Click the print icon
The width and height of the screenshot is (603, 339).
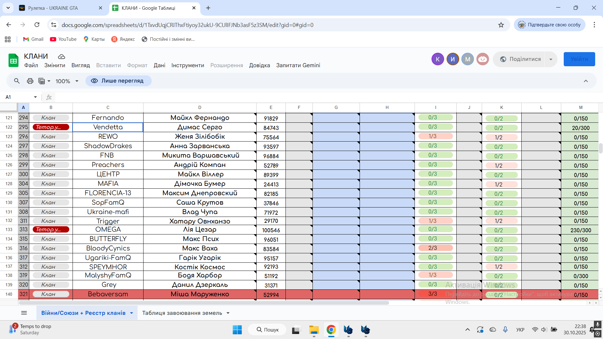point(30,81)
